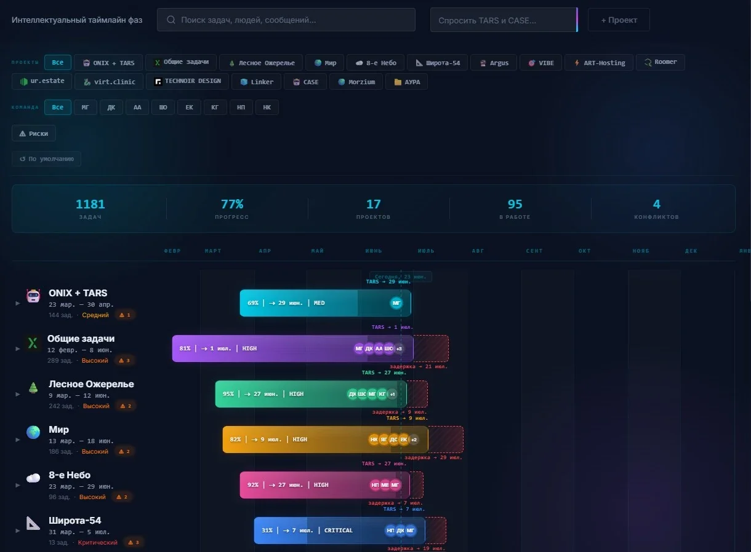This screenshot has height=552, width=751.
Task: Click the green X icon beside Общие задачи row
Action: tap(32, 342)
